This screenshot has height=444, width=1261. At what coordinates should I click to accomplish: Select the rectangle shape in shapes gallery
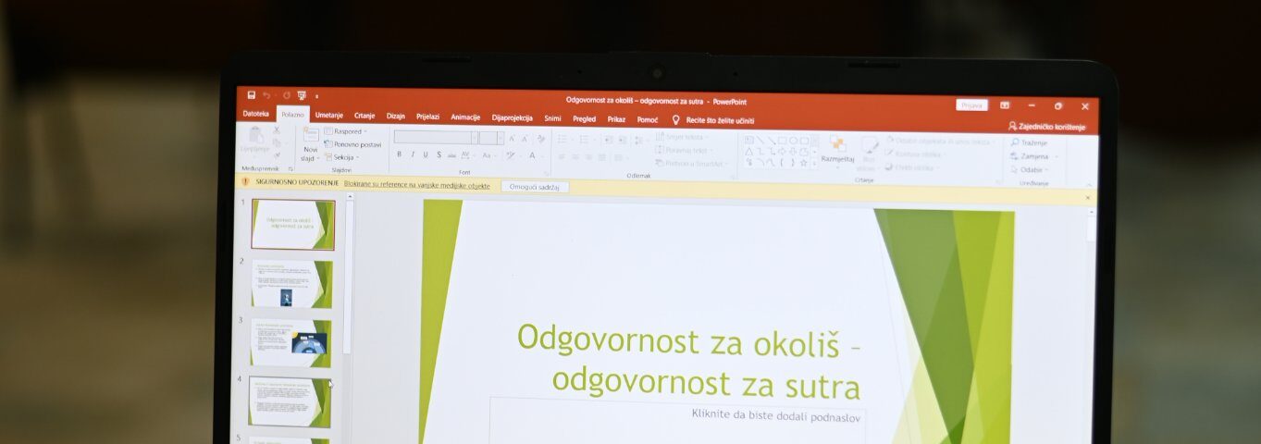click(x=781, y=141)
